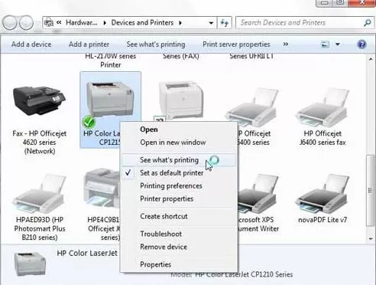Open the view options dropdown arrow
Image resolution: width=376 pixels, height=285 pixels.
click(338, 44)
